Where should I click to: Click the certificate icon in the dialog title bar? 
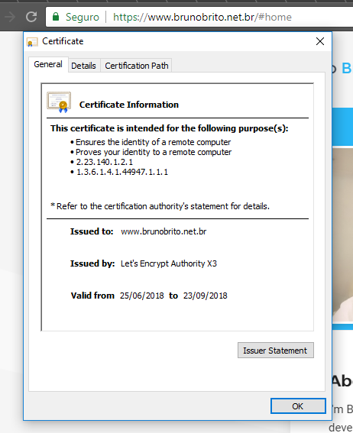[32, 42]
